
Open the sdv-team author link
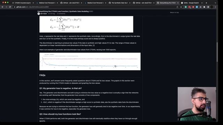(x=44, y=14)
